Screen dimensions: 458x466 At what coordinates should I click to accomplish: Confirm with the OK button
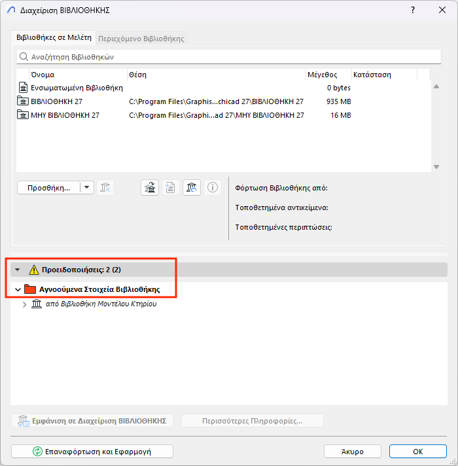pos(418,452)
